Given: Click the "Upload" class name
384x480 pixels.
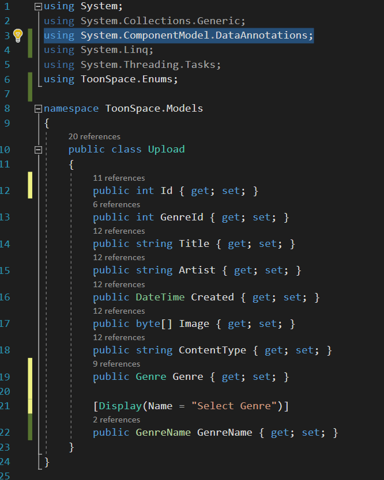Looking at the screenshot, I should 166,150.
